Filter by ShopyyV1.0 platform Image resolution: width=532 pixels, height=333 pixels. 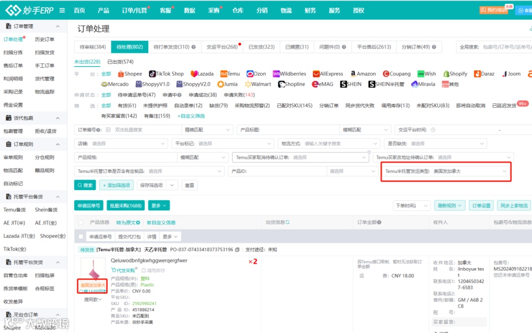point(152,84)
